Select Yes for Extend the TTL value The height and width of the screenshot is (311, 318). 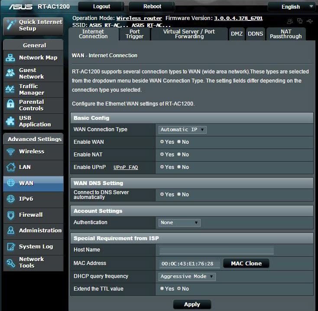pos(162,288)
